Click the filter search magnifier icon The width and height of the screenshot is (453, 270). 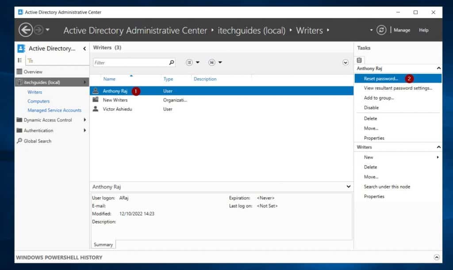pos(171,62)
